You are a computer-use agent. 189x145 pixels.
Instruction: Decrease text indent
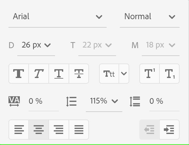pos(149,129)
